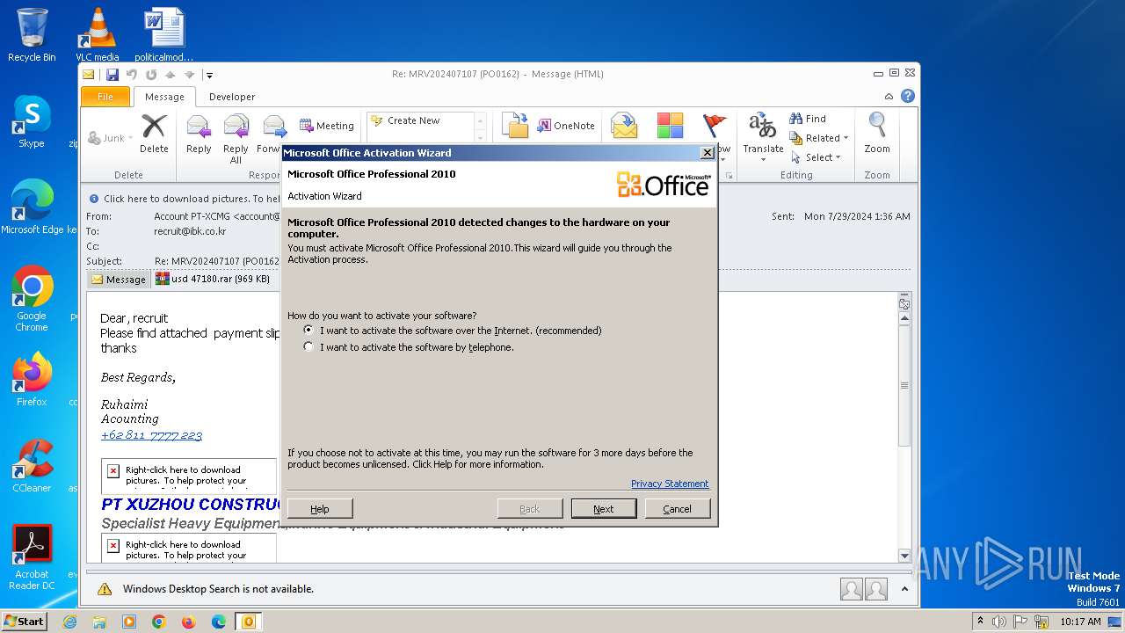
Task: Click the Follow Up flag icon
Action: (x=715, y=126)
